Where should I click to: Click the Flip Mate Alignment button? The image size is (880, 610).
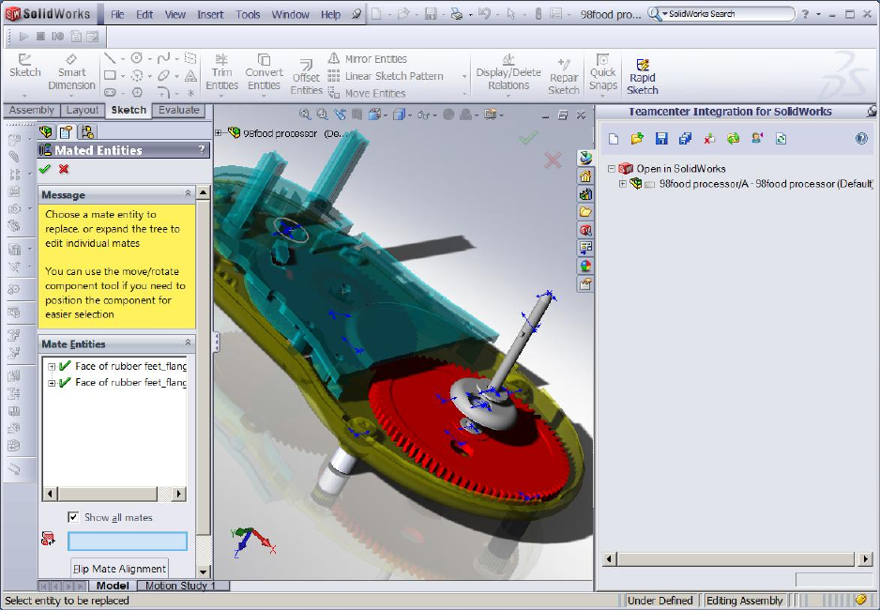(x=119, y=569)
